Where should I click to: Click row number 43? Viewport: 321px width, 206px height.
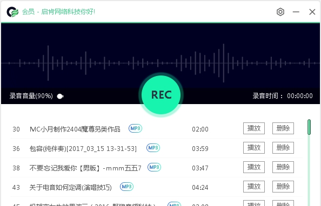16,188
